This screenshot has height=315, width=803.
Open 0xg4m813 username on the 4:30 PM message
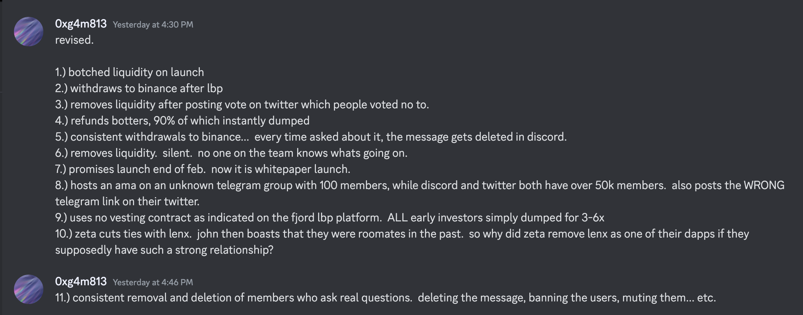(81, 24)
